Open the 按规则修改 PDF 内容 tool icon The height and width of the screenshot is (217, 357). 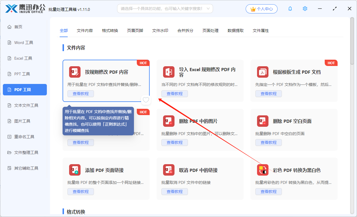[75, 72]
